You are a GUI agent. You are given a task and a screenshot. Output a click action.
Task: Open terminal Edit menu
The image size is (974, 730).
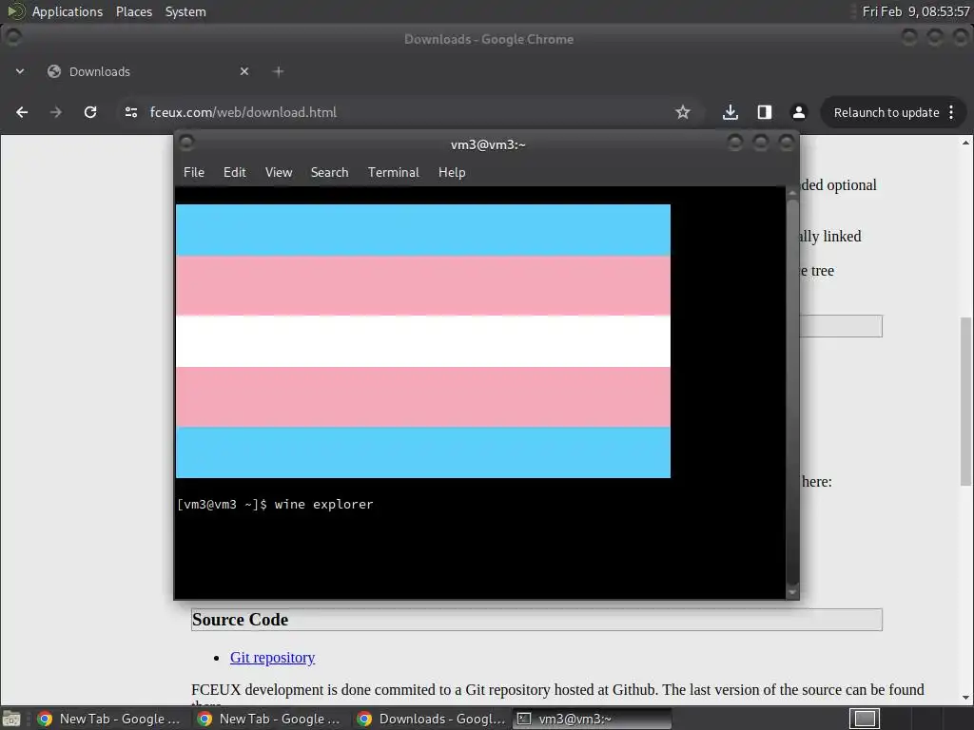(235, 173)
